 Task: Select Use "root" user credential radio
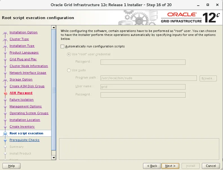[x=69, y=54]
